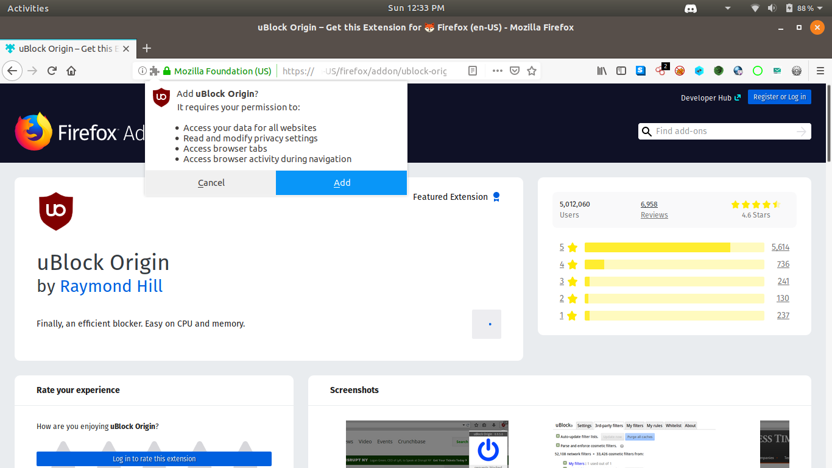Open the Activities overview

click(28, 9)
